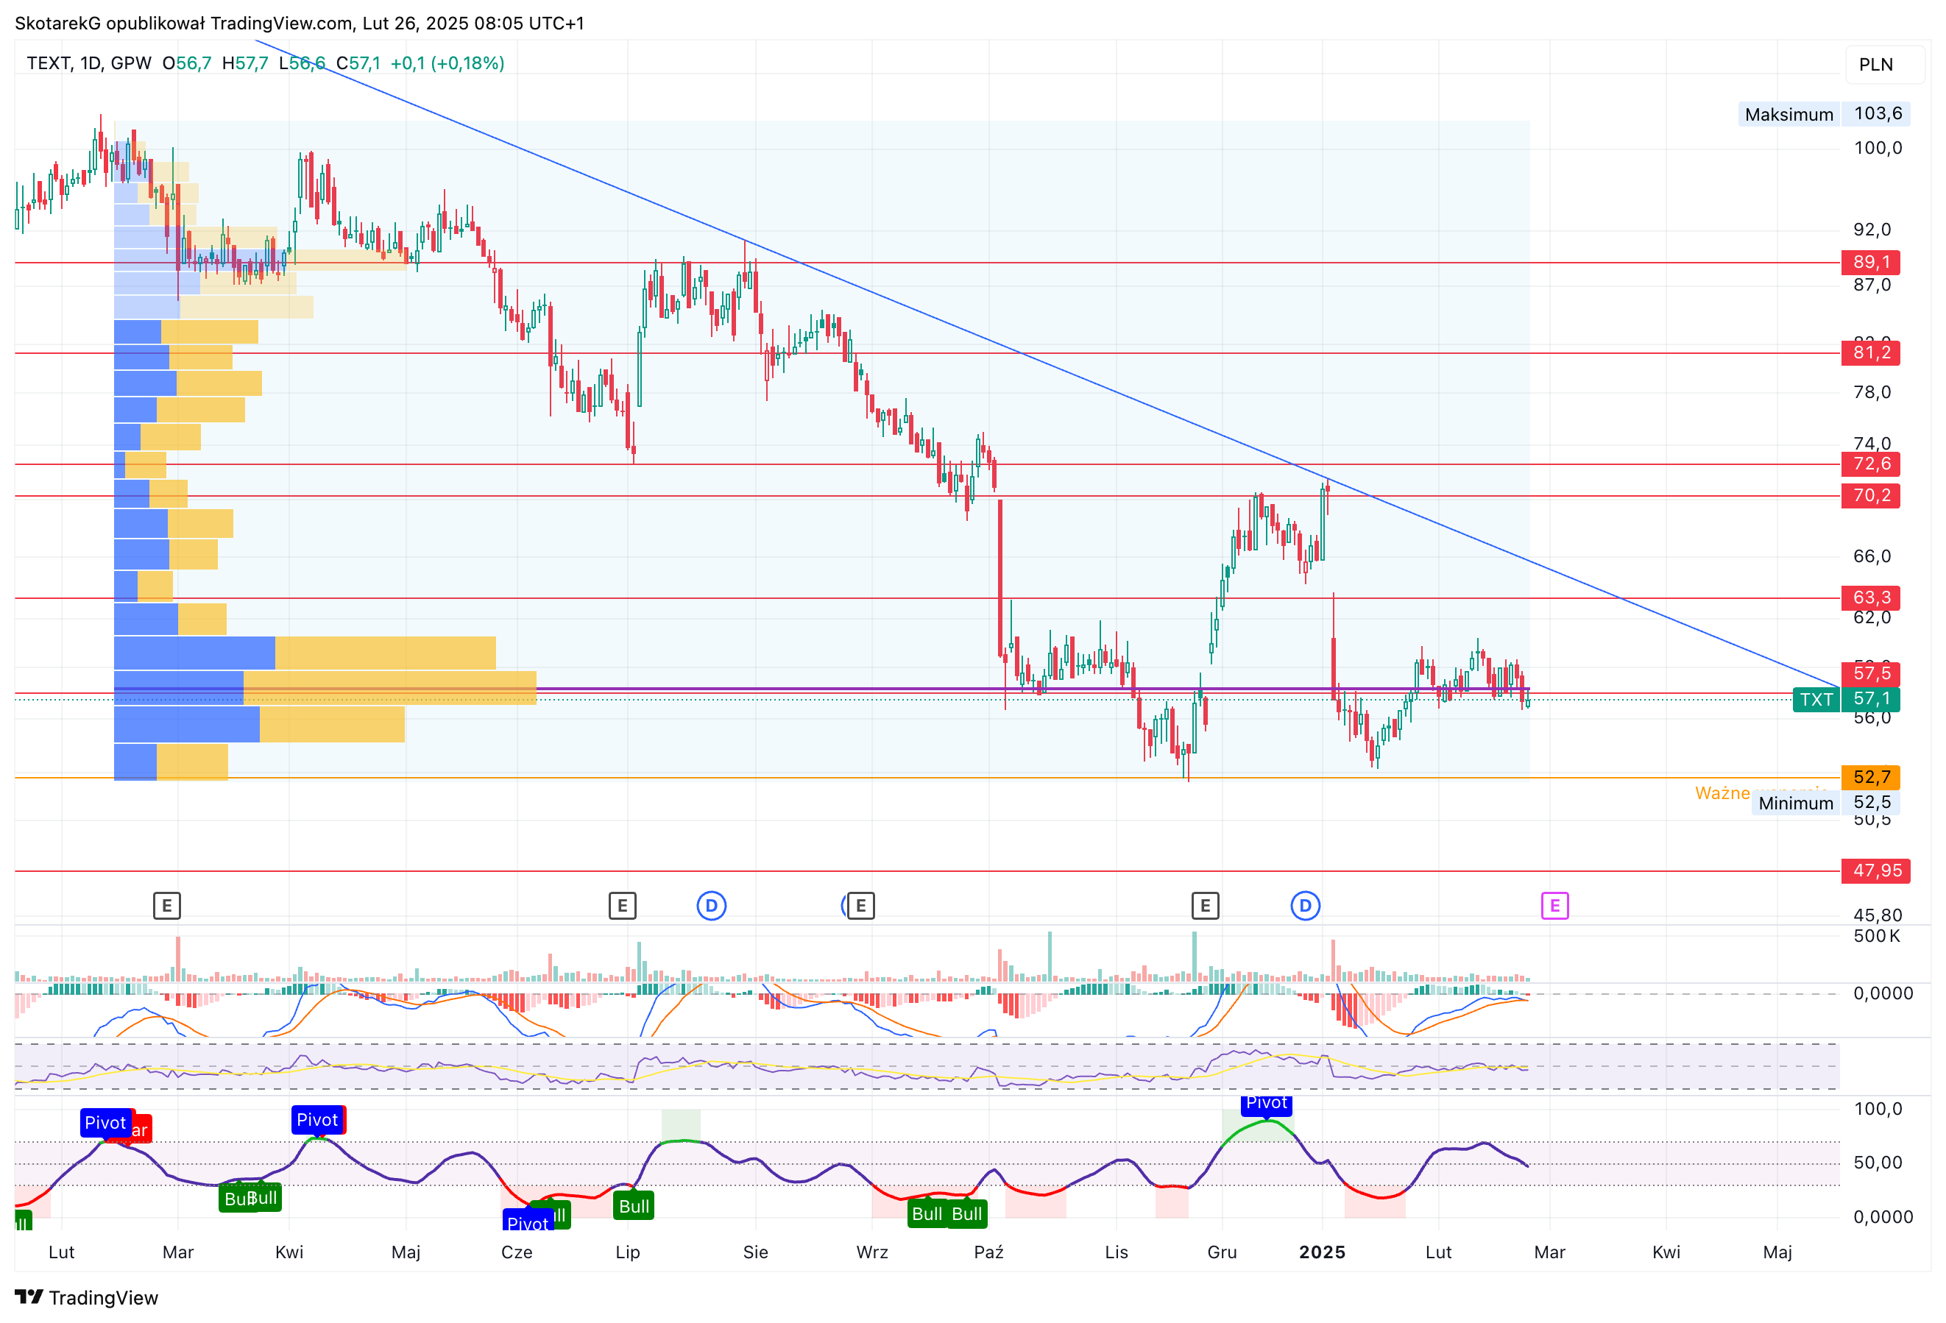1946x1323 pixels.
Task: Click the Gru month label on the time axis
Action: click(1222, 1252)
